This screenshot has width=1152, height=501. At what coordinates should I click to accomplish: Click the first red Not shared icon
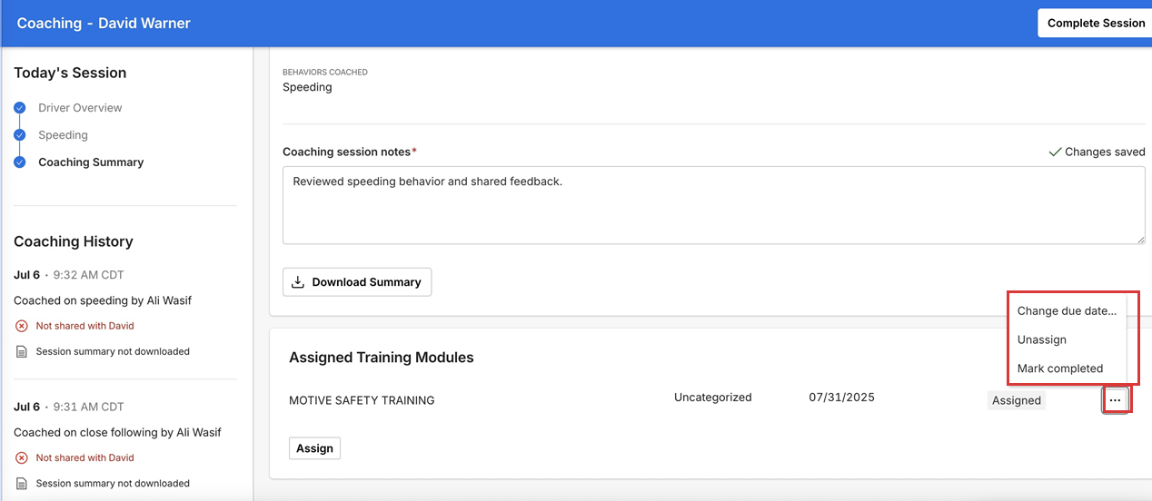22,326
